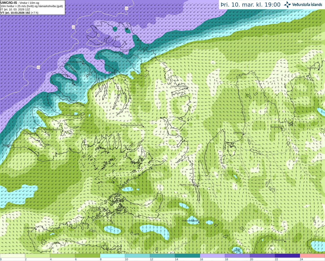The height and width of the screenshot is (261, 325).
Task: Select the Gjögurflugvöllur station label
Action: pyautogui.click(x=178, y=86)
